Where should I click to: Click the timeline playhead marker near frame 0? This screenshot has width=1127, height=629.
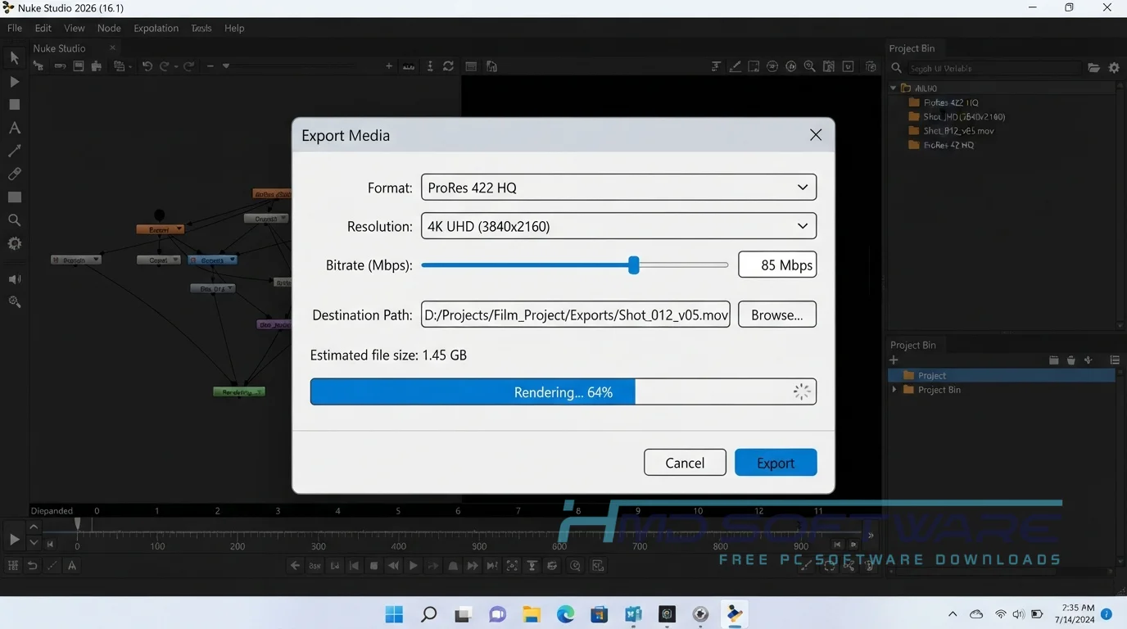point(78,523)
